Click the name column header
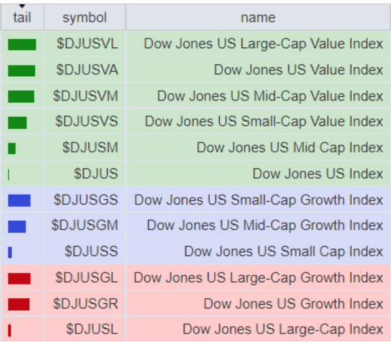 pos(258,17)
